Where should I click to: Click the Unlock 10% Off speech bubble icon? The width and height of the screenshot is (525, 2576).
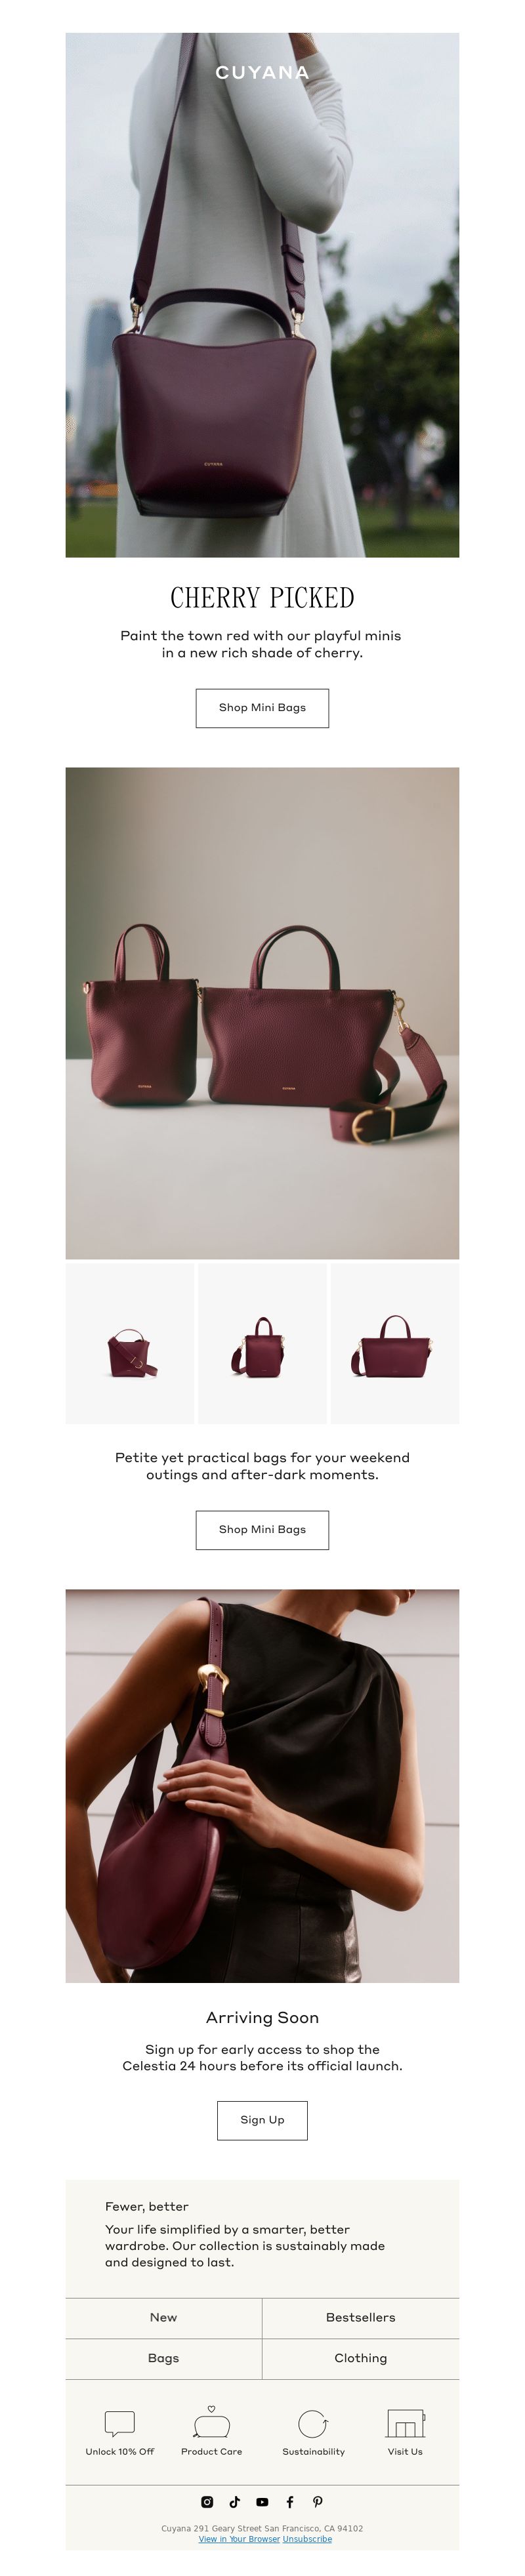click(119, 2423)
